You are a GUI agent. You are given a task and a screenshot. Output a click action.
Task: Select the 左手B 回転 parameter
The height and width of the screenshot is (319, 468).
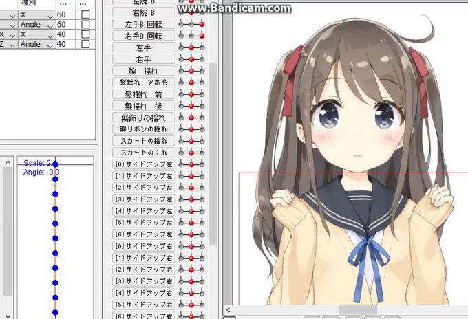tap(144, 24)
